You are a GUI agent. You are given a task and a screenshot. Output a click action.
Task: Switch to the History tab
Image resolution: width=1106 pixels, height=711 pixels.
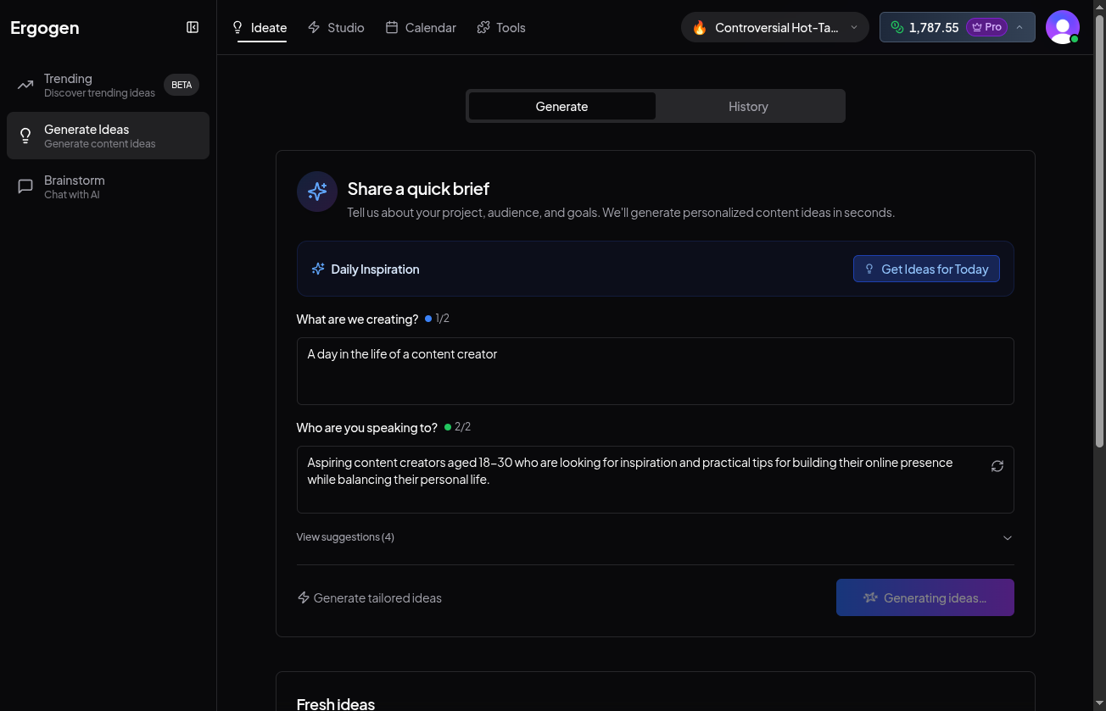click(x=748, y=106)
